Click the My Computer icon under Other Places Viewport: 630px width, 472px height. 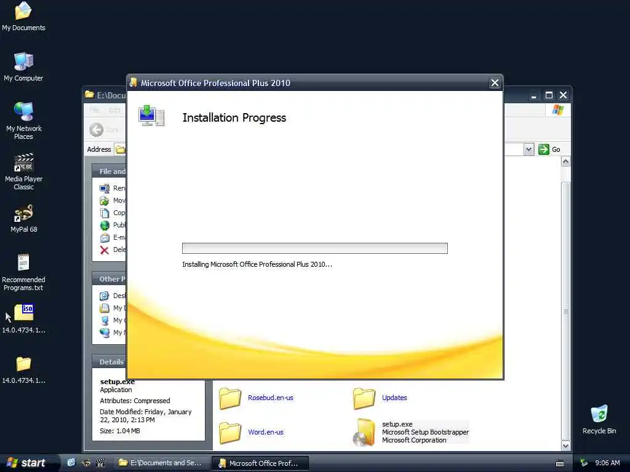tap(105, 320)
